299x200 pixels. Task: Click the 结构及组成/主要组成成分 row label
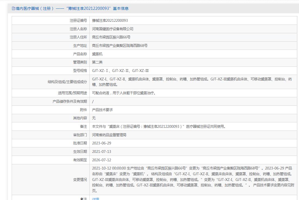[x=67, y=82]
